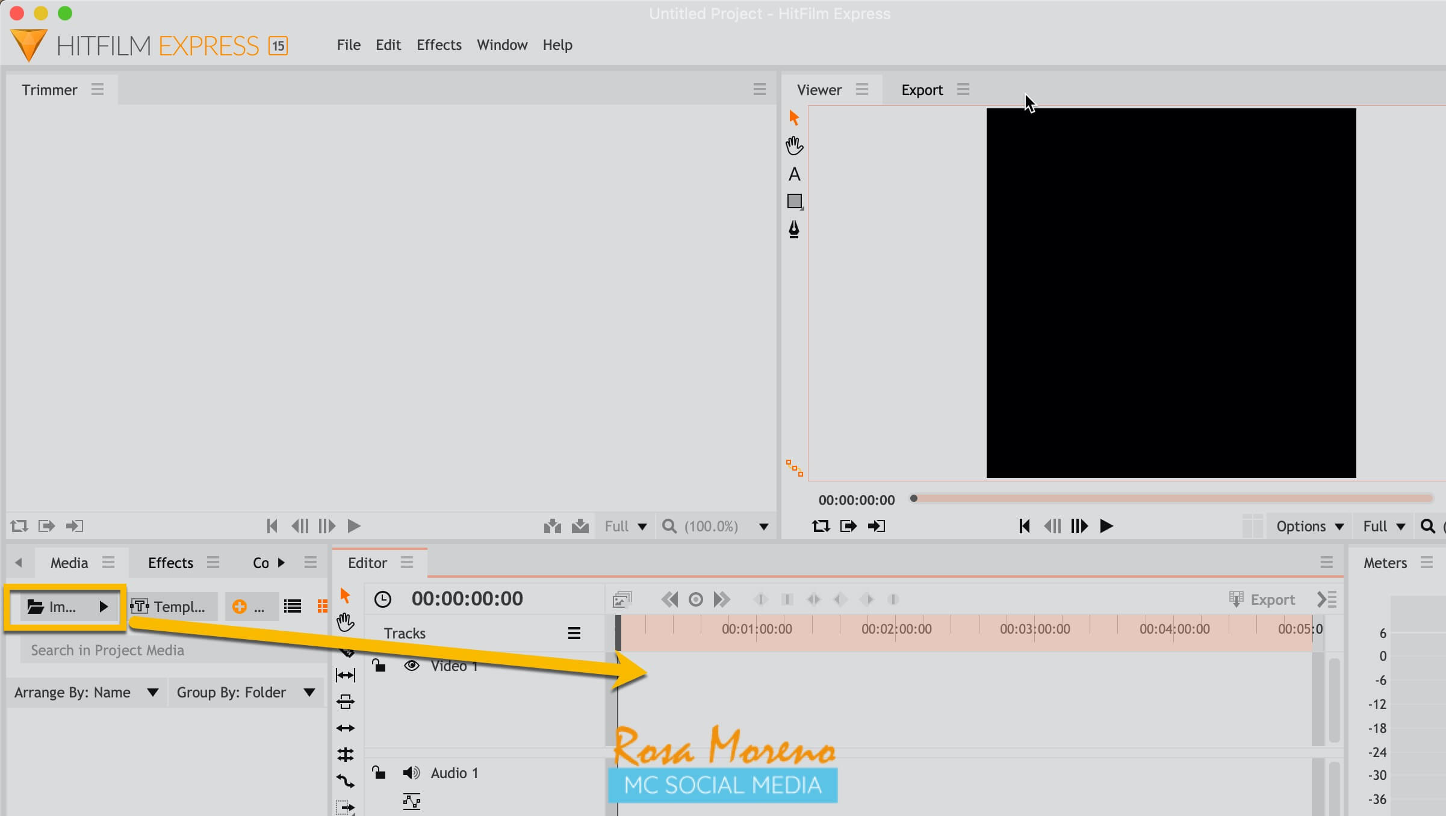Click the Slice tool in Editor toolbar
Viewport: 1446px width, 816px height.
tap(347, 652)
